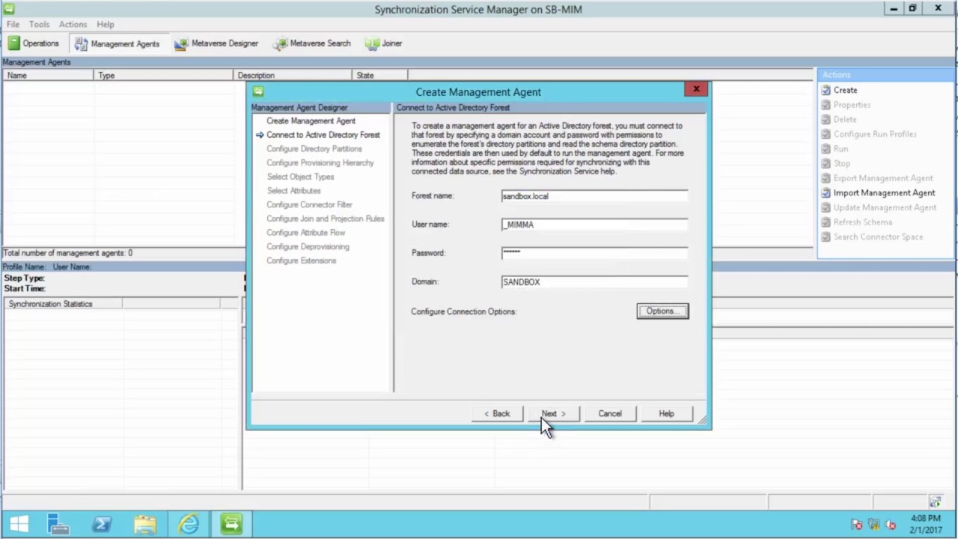
Task: Select Configure Join and Projection Rules step
Action: coord(326,219)
